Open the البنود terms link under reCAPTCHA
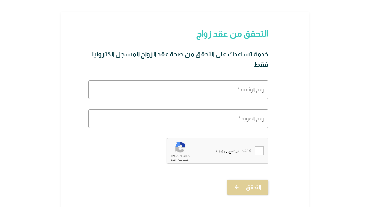The width and height of the screenshot is (373, 207). (x=173, y=160)
